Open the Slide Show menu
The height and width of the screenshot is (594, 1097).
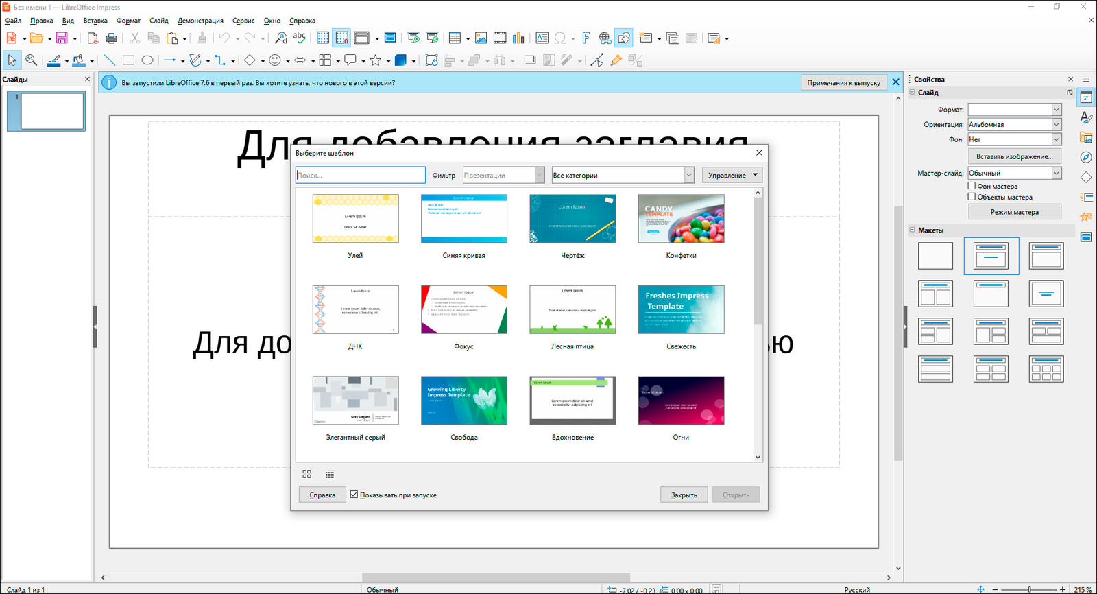point(200,21)
